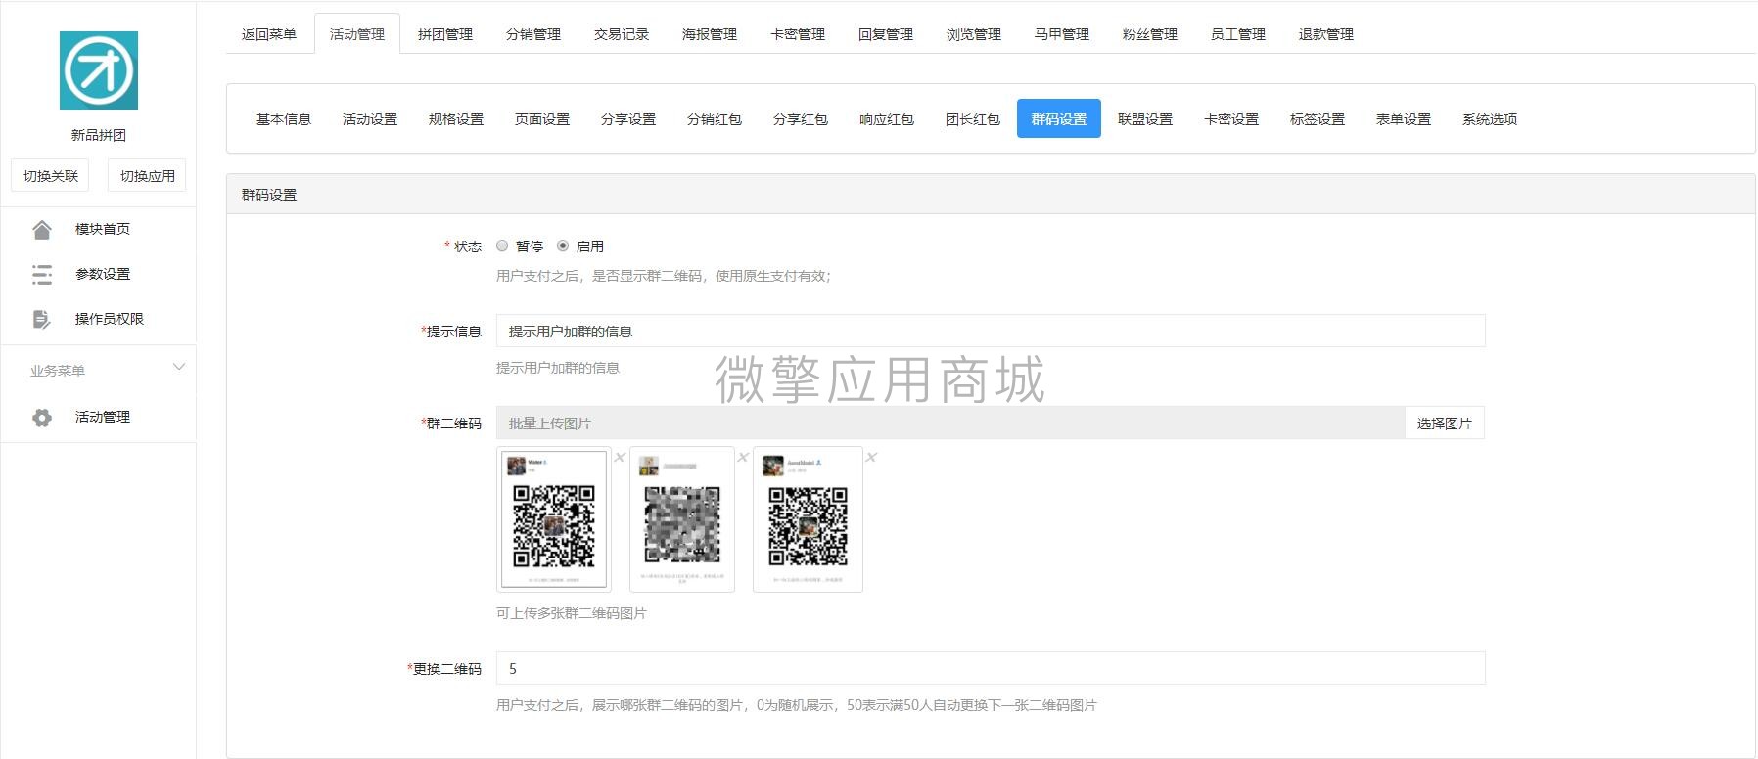Viewport: 1758px width, 759px height.
Task: Select the active 群码设置 sub-tab
Action: pyautogui.click(x=1059, y=119)
